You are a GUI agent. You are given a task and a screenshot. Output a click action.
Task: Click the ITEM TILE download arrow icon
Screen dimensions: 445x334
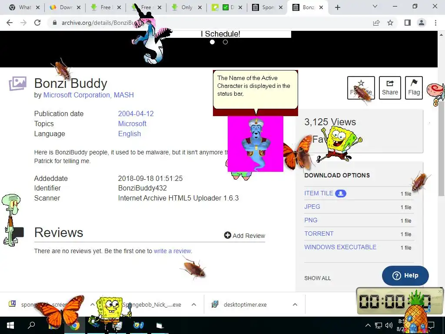pos(341,194)
